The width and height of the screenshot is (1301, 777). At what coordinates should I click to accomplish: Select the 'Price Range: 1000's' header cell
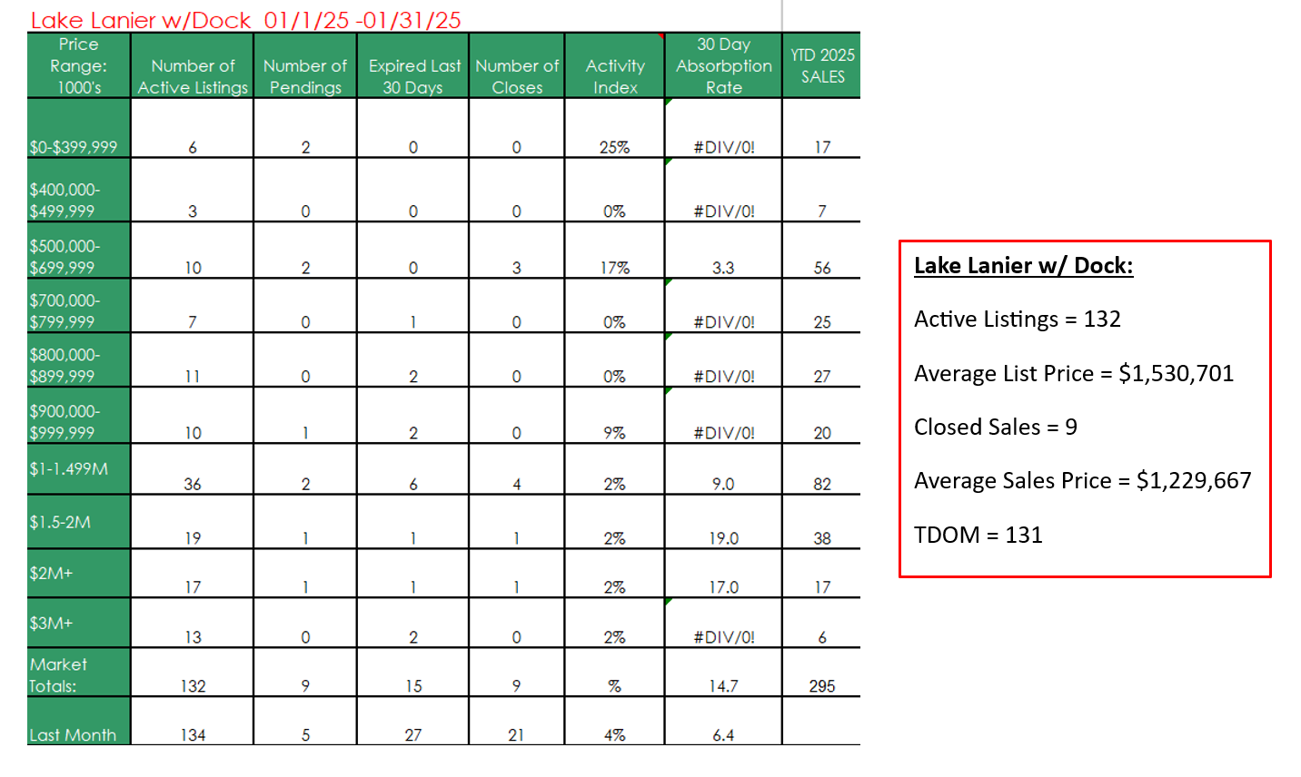(79, 65)
